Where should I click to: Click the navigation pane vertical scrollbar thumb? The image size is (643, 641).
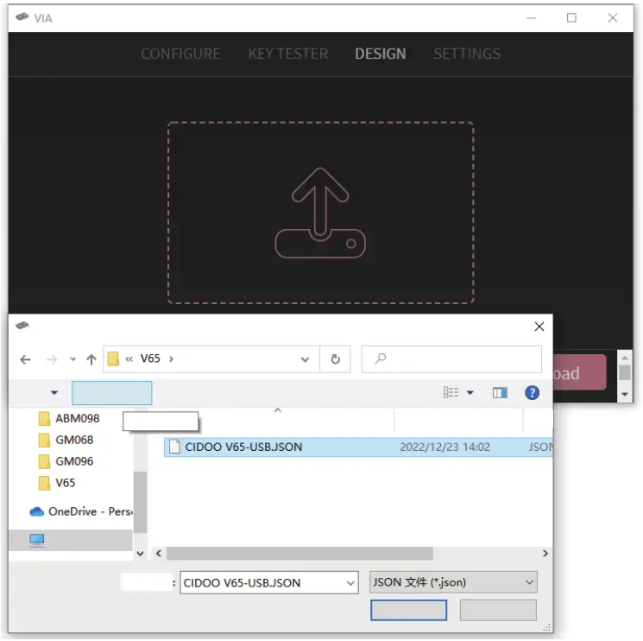140,502
